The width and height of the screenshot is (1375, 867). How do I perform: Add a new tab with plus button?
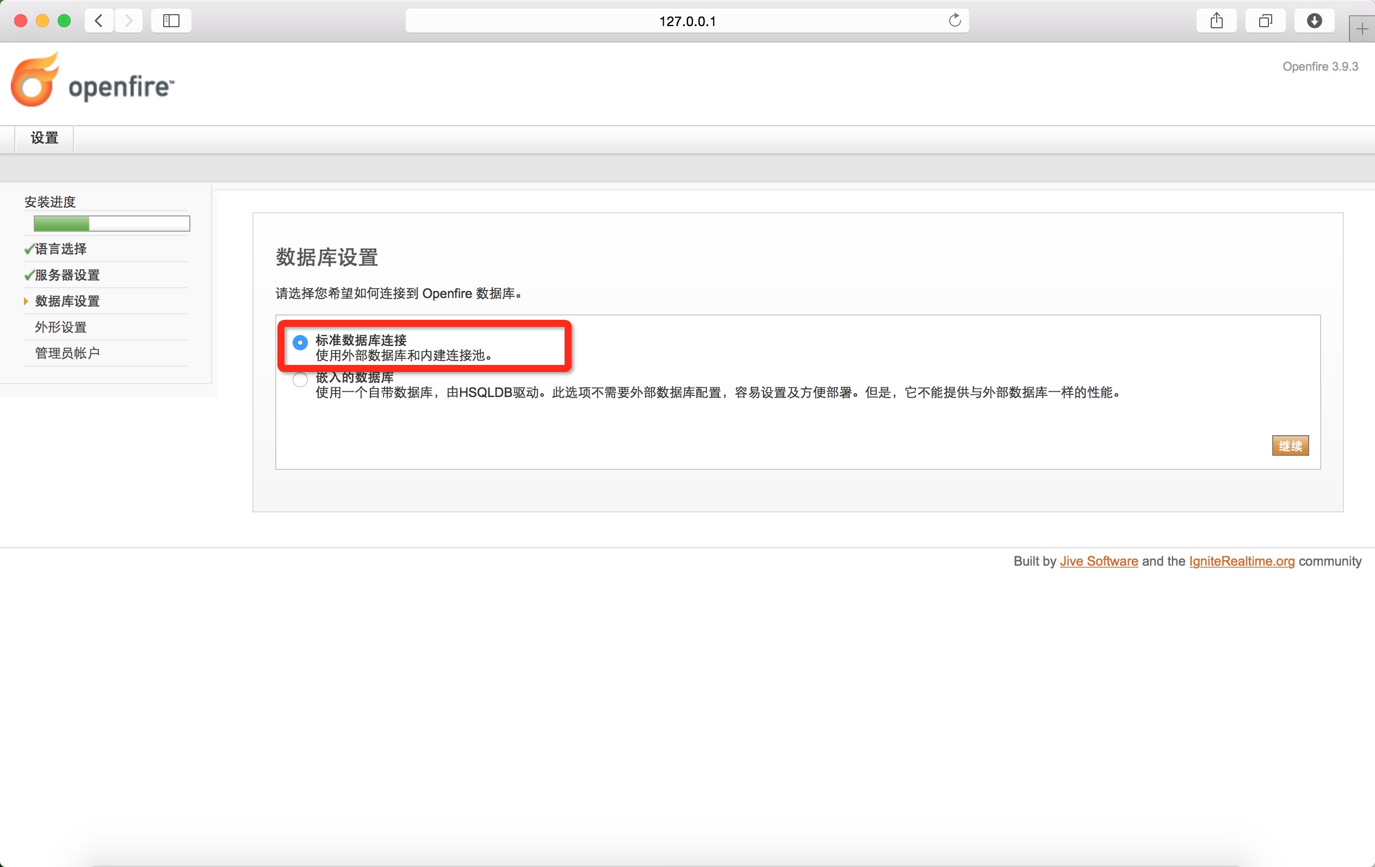point(1362,29)
